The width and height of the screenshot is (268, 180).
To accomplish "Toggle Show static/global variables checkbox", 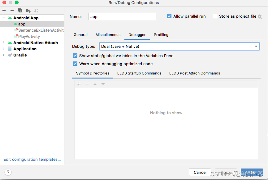I will (75, 56).
